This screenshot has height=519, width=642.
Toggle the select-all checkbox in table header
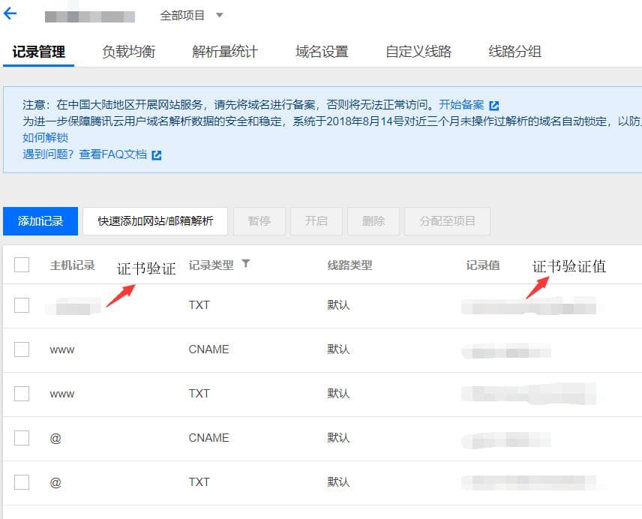pyautogui.click(x=22, y=265)
